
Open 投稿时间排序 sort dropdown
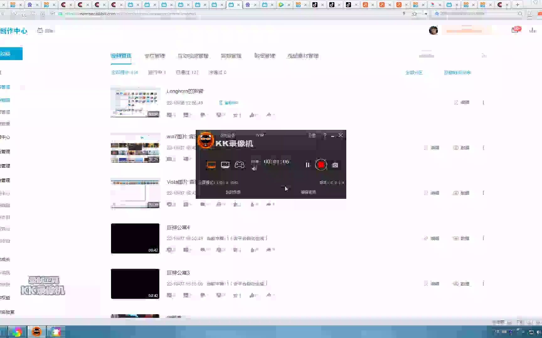coord(457,72)
